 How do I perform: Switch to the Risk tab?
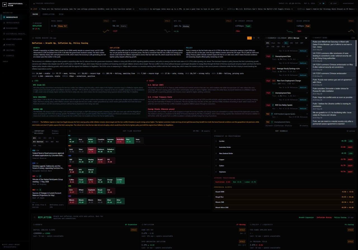(x=61, y=14)
